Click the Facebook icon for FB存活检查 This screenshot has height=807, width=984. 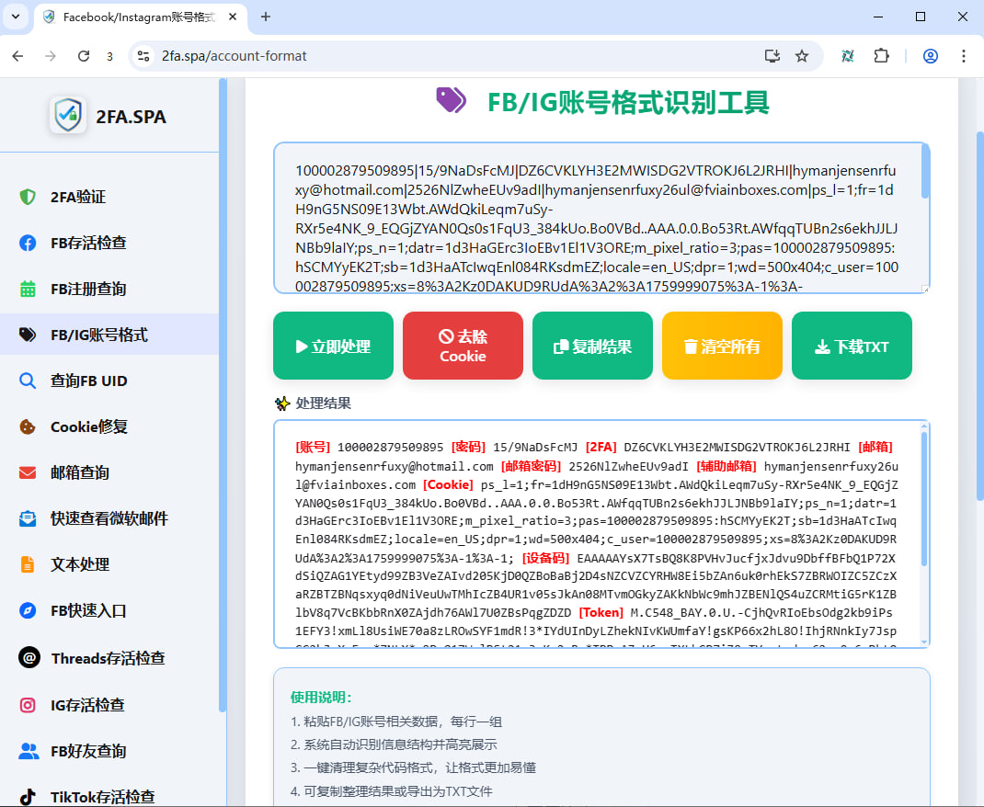(28, 243)
